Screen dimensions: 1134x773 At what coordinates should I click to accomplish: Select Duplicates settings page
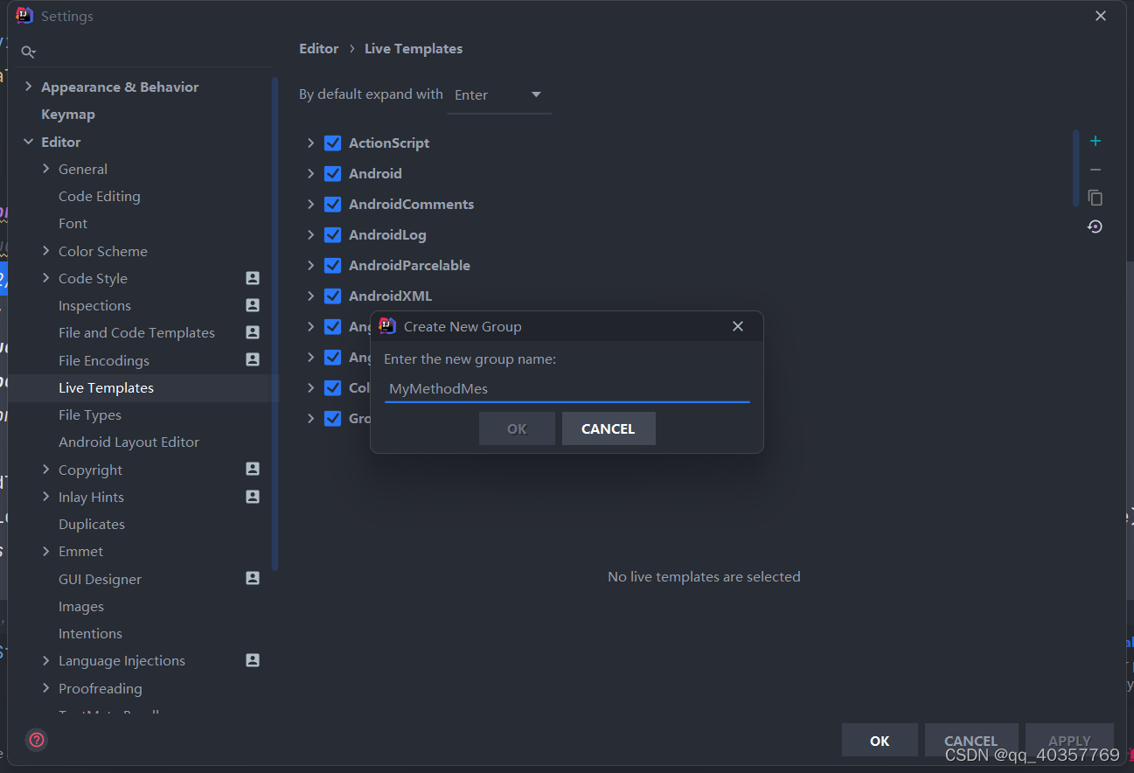coord(92,524)
